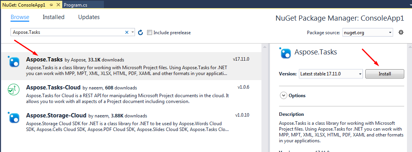Click the refresh search results icon
The width and height of the screenshot is (412, 152).
140,32
